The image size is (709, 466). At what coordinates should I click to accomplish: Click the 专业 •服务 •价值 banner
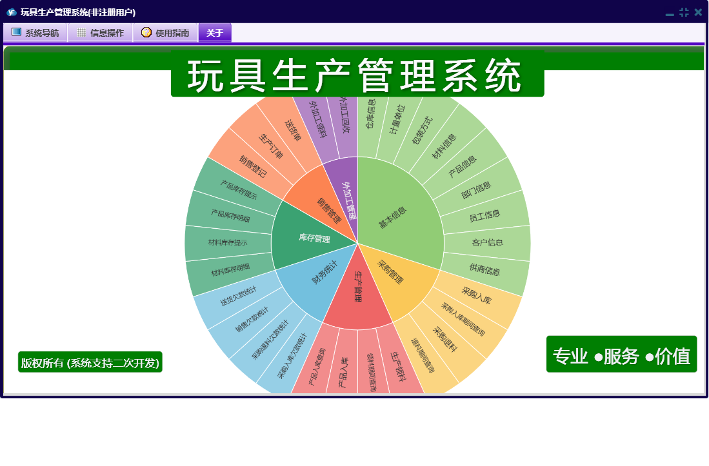[x=621, y=354]
